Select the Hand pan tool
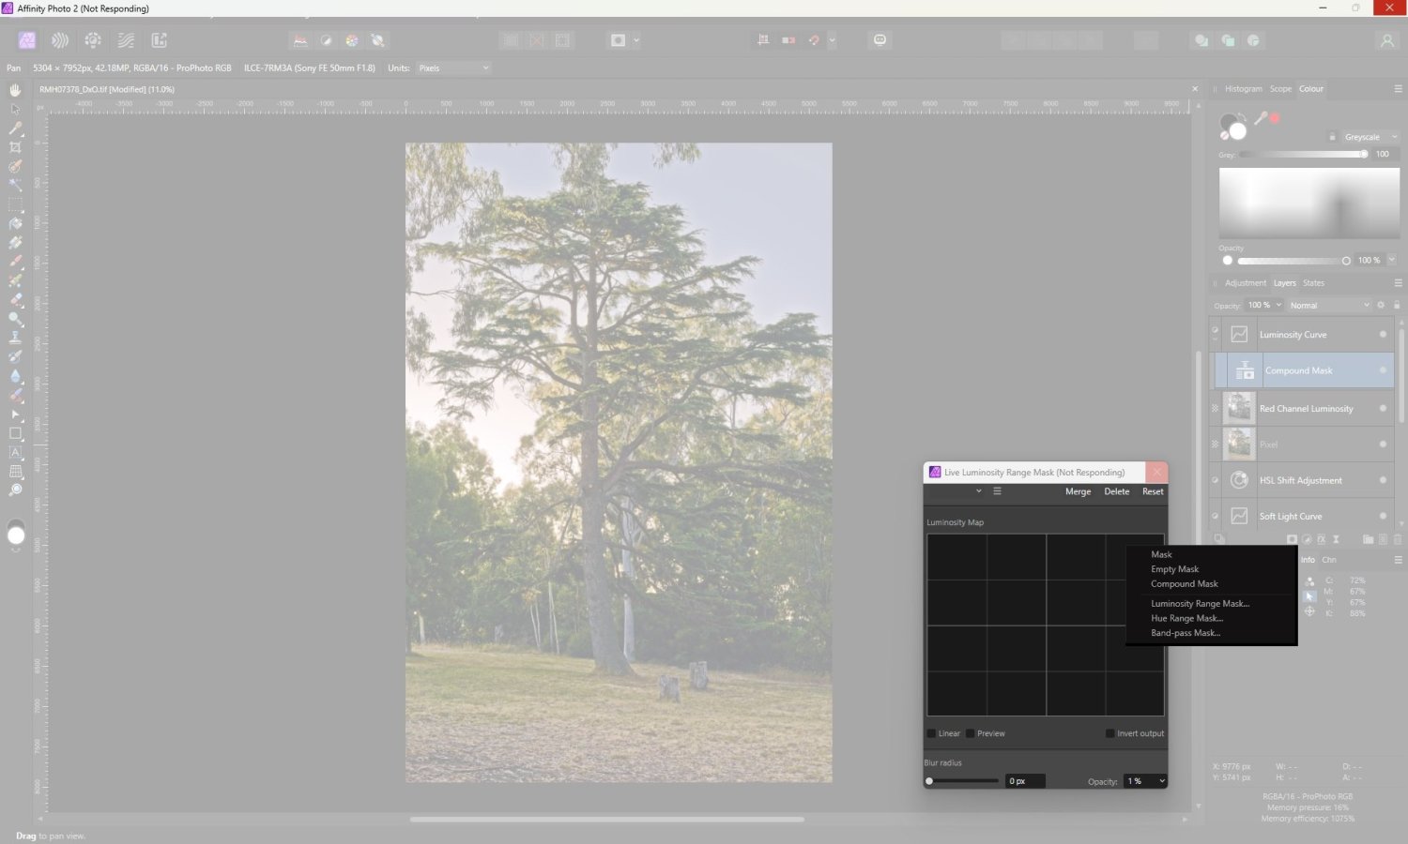 click(x=15, y=90)
